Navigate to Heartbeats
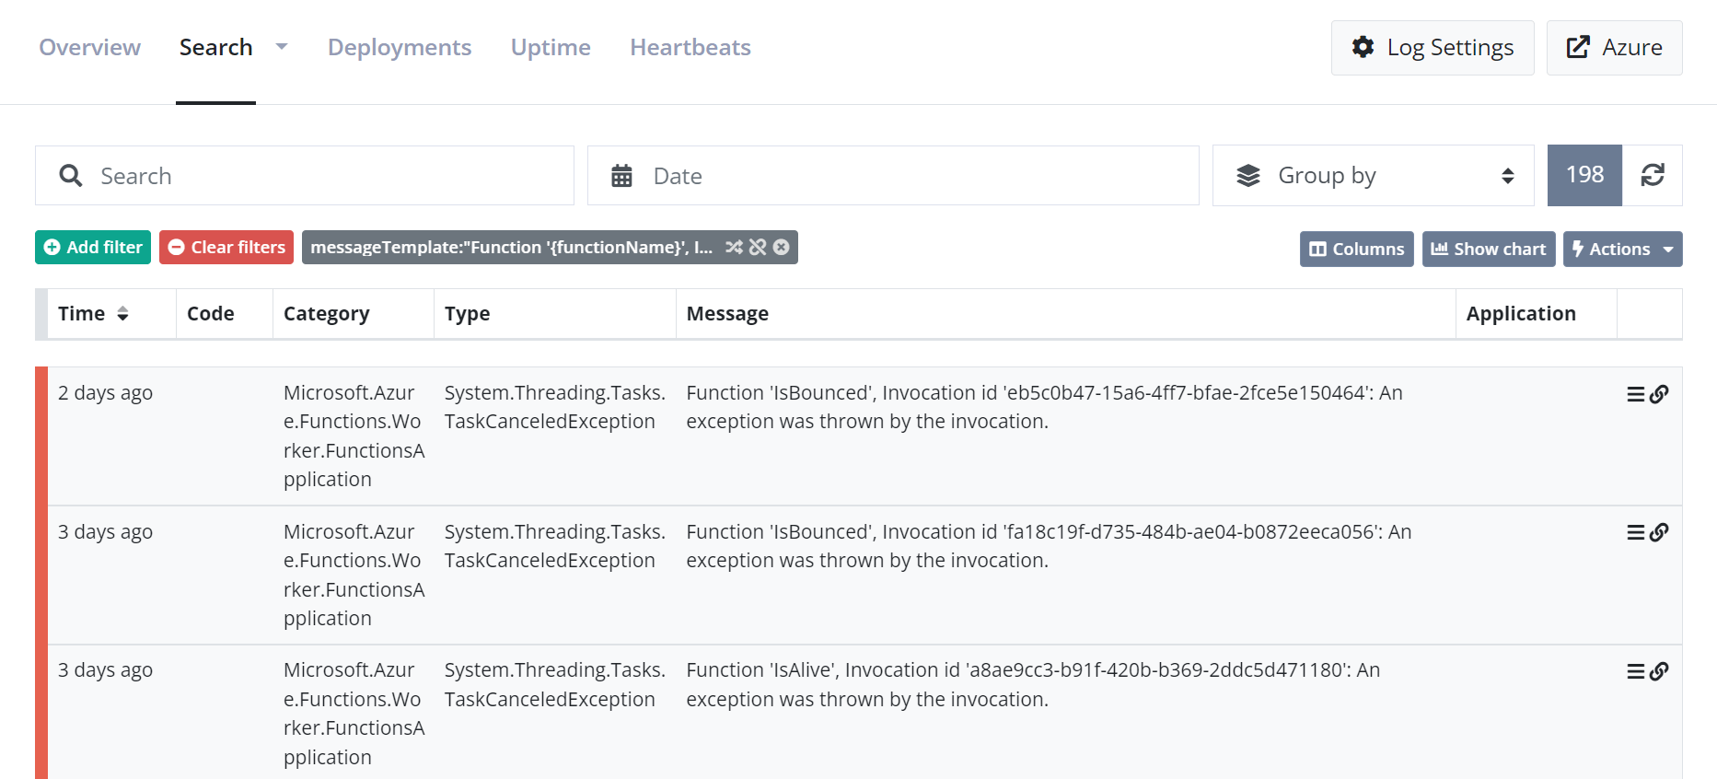Viewport: 1717px width, 779px height. 690,47
